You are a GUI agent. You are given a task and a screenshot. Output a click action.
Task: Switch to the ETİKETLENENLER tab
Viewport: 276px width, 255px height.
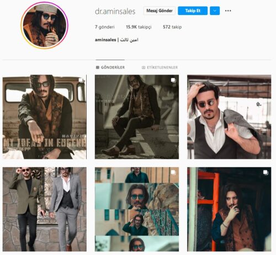tap(160, 67)
